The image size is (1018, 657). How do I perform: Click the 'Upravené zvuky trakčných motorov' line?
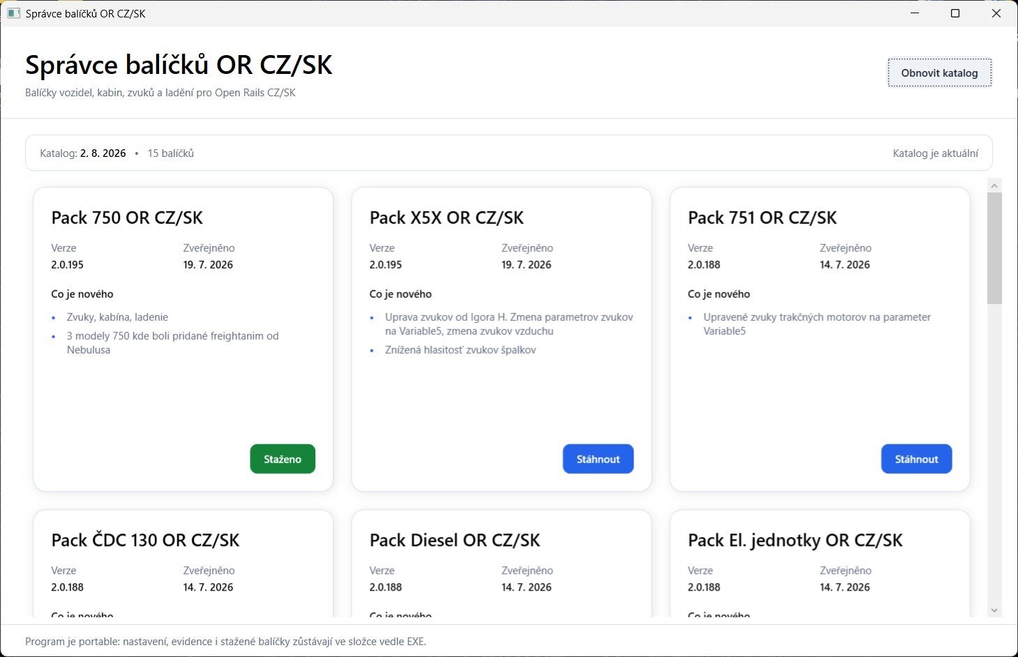click(x=817, y=324)
